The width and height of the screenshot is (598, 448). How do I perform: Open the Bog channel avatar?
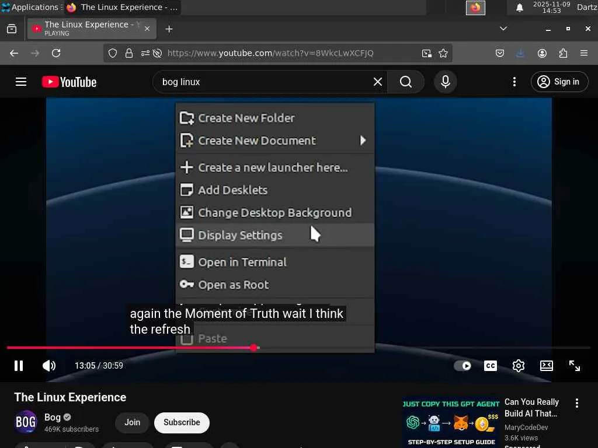pyautogui.click(x=26, y=422)
